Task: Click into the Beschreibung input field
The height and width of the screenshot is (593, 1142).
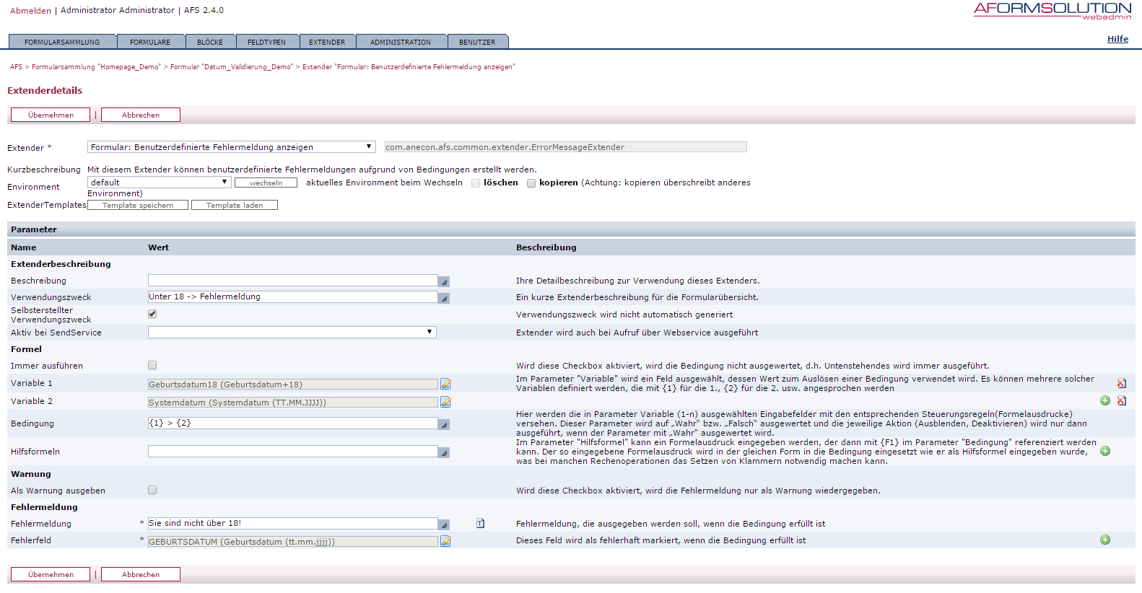Action: 293,280
